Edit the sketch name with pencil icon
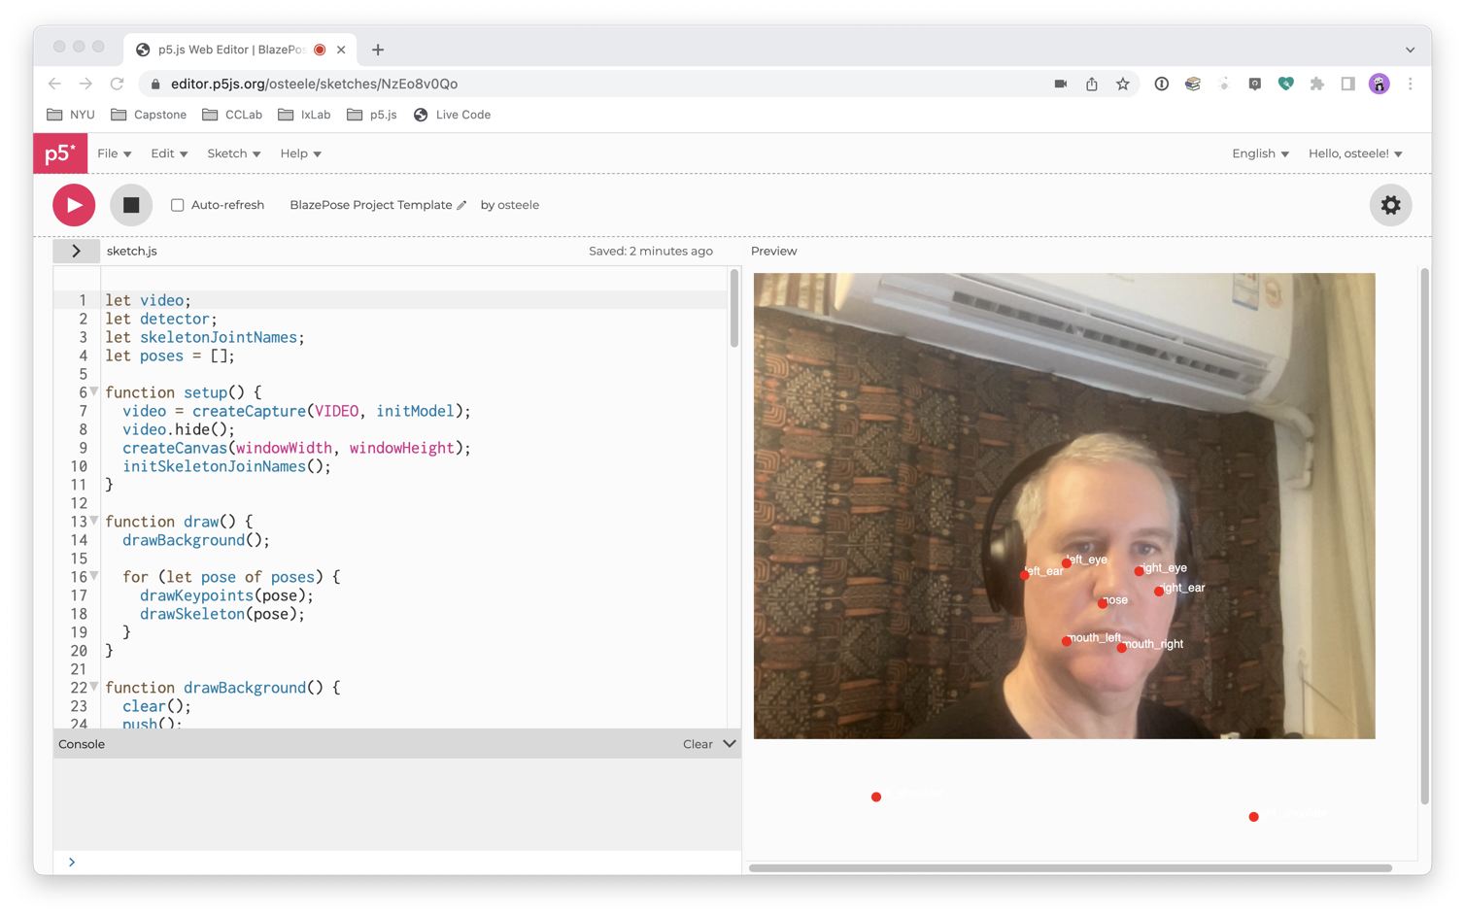Viewport: 1465px width, 916px height. click(x=462, y=205)
